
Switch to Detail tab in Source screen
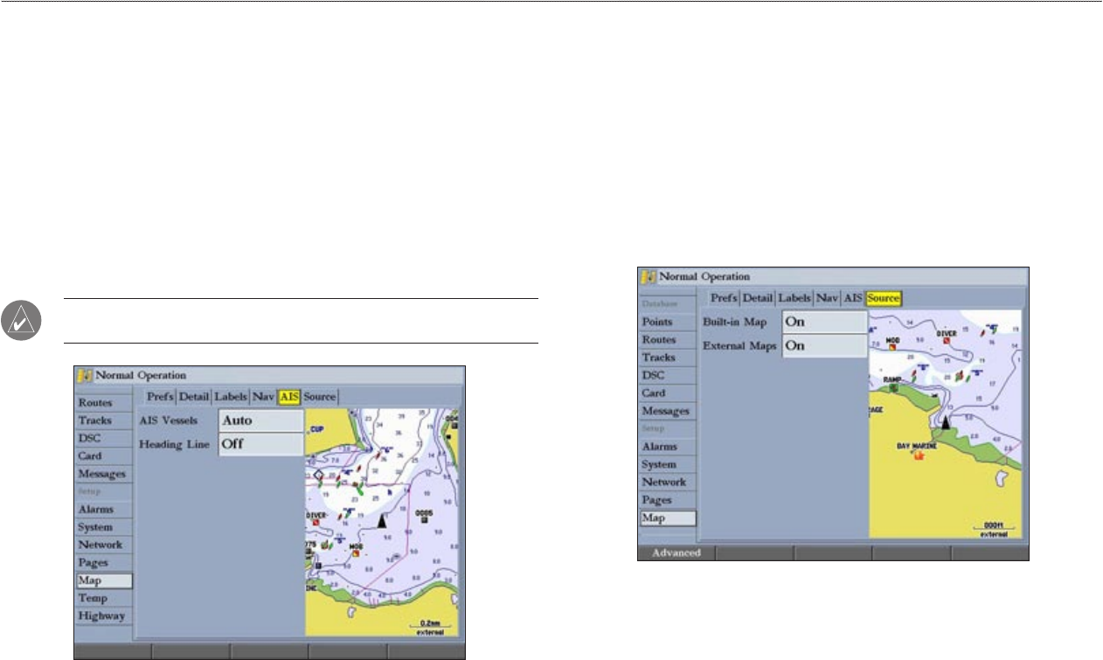tap(759, 299)
